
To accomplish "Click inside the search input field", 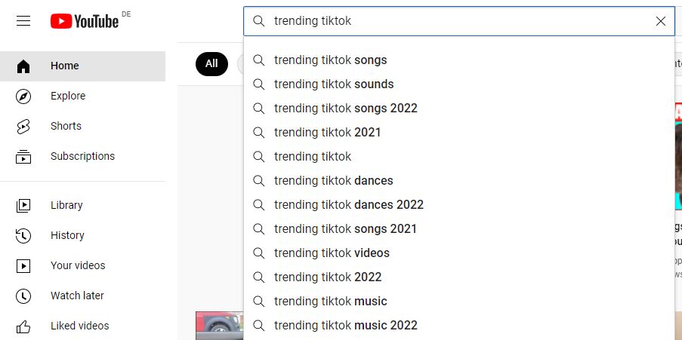I will (453, 21).
